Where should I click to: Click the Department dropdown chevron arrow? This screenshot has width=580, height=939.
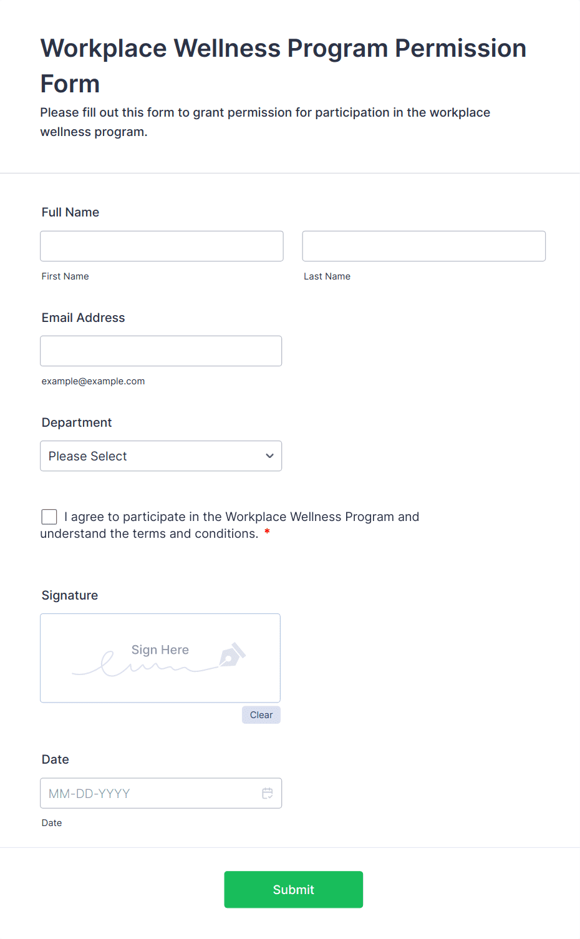click(x=269, y=456)
